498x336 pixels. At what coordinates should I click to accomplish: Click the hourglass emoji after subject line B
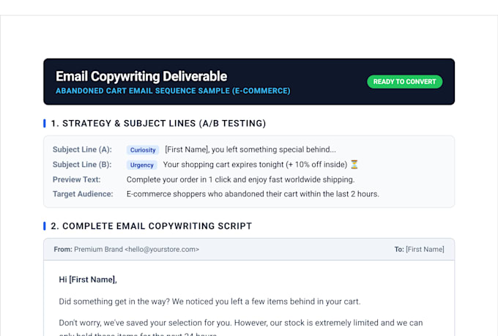coord(354,165)
